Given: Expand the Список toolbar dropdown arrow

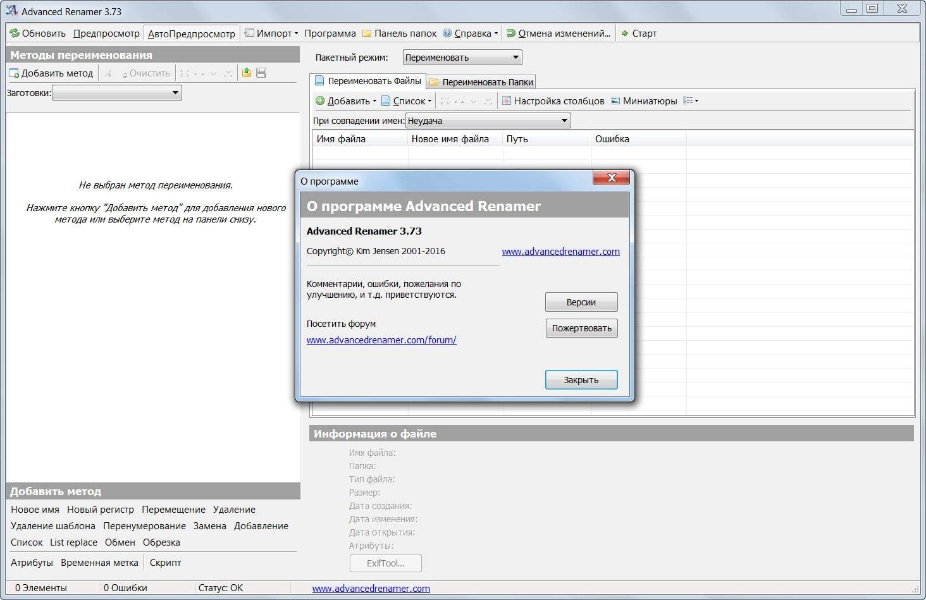Looking at the screenshot, I should pos(429,101).
